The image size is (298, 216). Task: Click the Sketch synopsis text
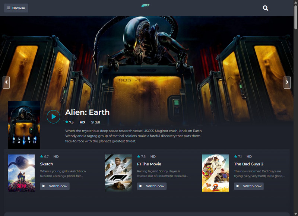(x=63, y=174)
